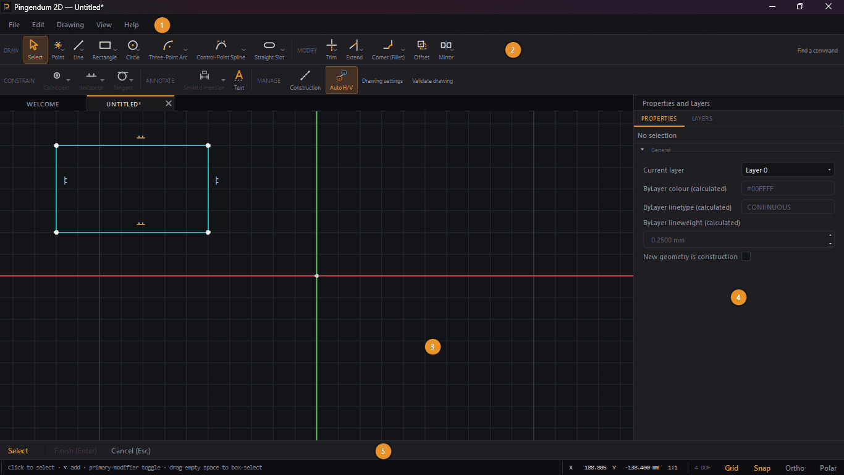Pick the Line tool

(78, 49)
